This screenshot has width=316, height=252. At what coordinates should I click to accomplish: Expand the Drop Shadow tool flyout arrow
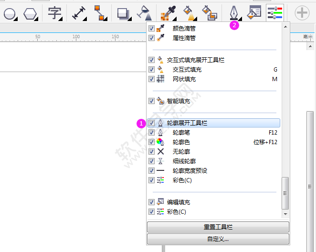(x=130, y=19)
